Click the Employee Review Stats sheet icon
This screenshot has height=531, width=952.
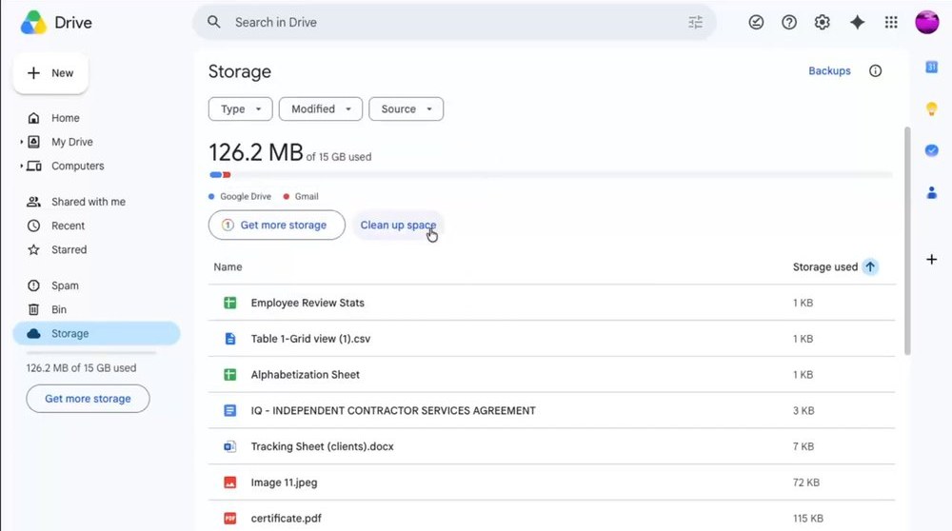tap(230, 303)
